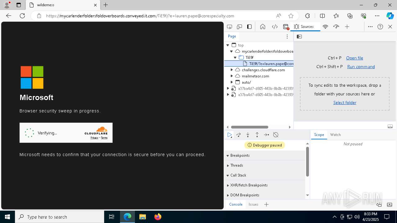Step out of current function icon
This screenshot has width=397, height=223.
[x=257, y=135]
